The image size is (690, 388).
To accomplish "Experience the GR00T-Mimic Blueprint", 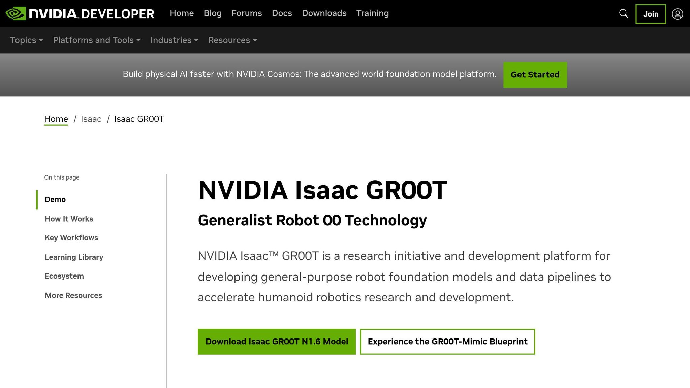I will pyautogui.click(x=448, y=342).
